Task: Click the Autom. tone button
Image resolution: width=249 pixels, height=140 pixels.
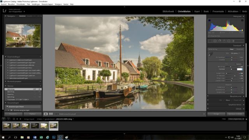Action: tap(239, 64)
